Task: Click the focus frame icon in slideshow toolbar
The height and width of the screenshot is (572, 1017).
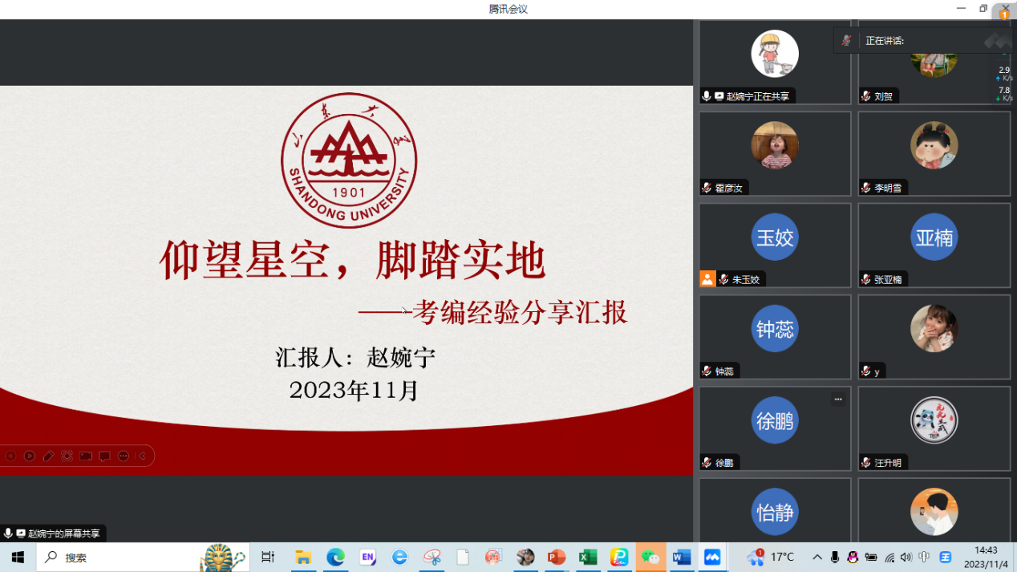Action: (x=67, y=456)
